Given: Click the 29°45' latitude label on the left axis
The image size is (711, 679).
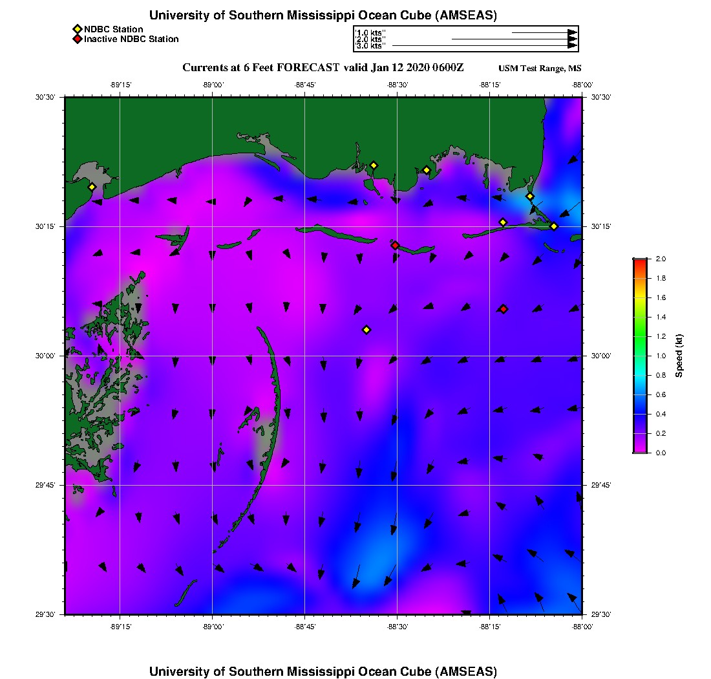Looking at the screenshot, I should point(50,485).
